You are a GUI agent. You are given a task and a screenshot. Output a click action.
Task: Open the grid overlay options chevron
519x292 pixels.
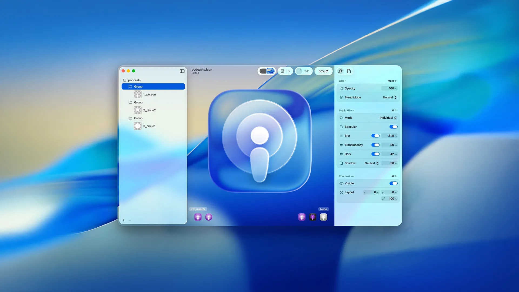[x=289, y=71]
